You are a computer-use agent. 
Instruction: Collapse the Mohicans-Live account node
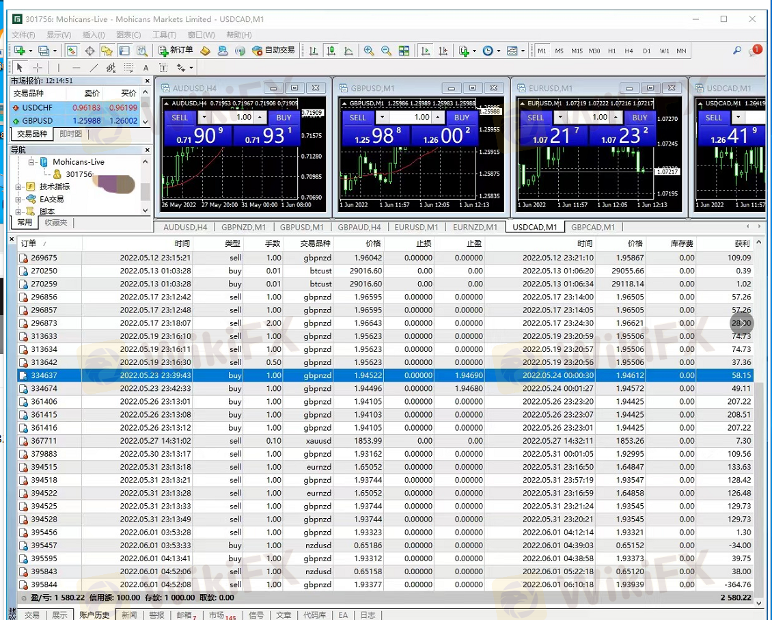[31, 161]
